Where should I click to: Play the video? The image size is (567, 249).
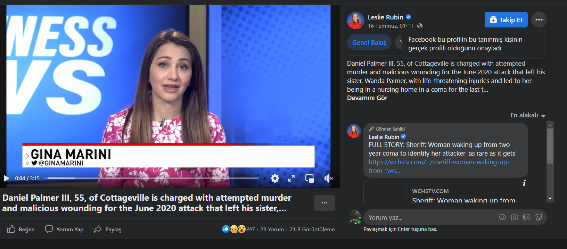point(6,179)
